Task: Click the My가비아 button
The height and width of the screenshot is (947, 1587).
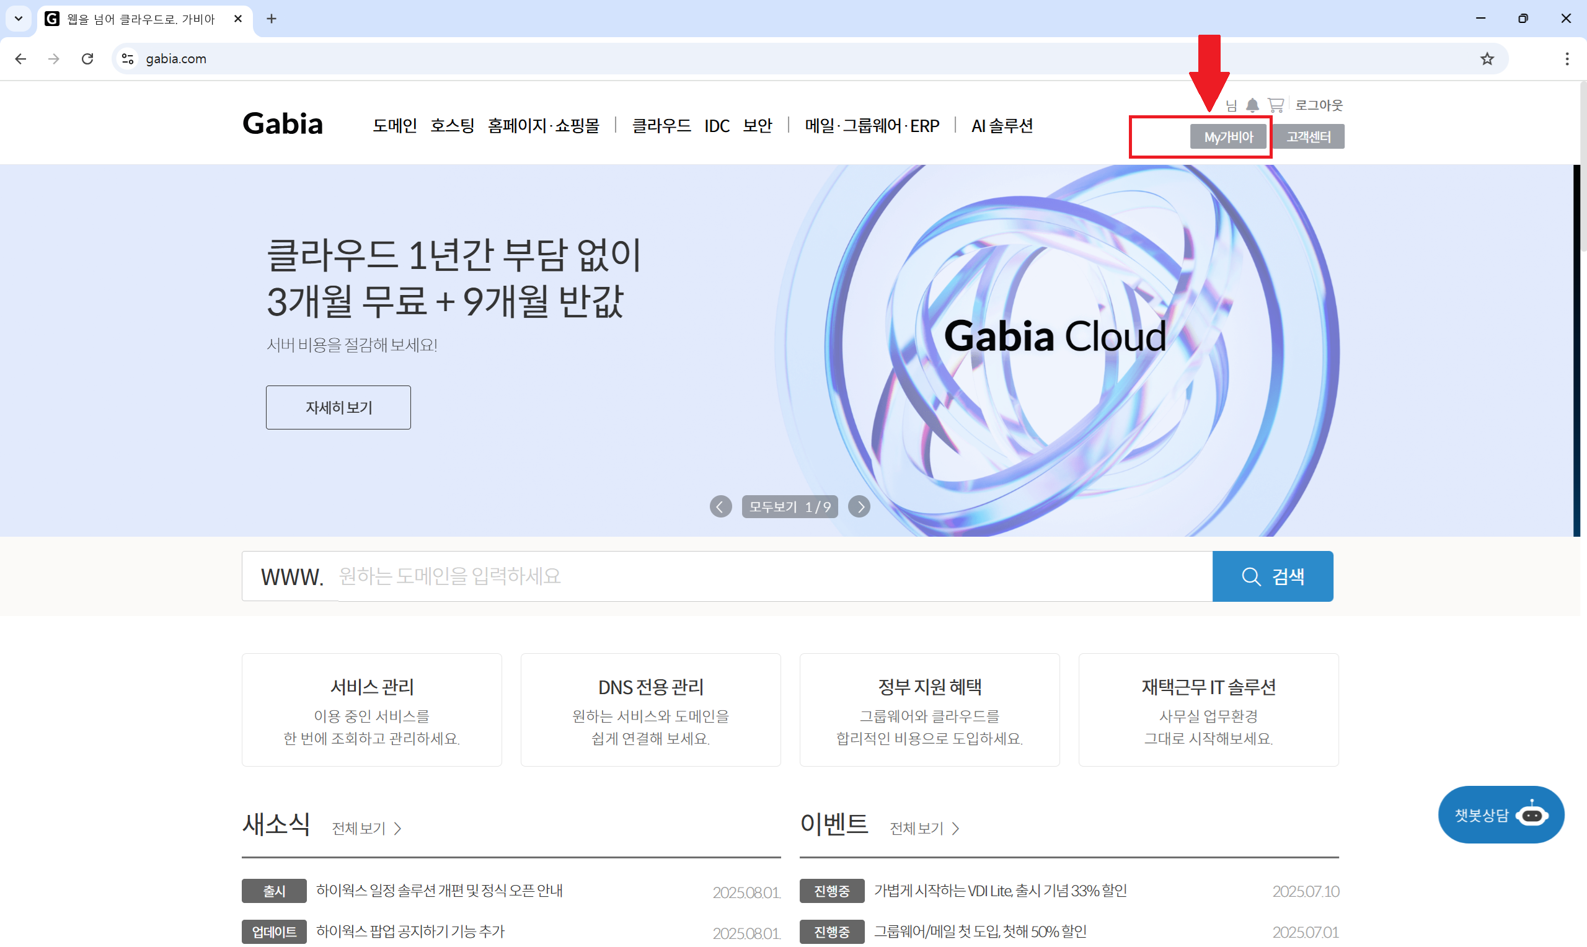Action: point(1227,136)
